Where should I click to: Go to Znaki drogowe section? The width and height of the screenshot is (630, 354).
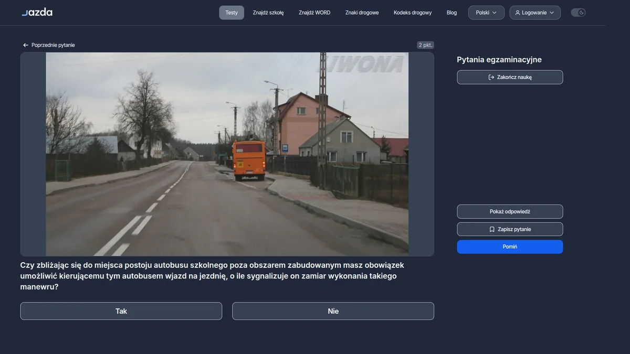click(362, 13)
